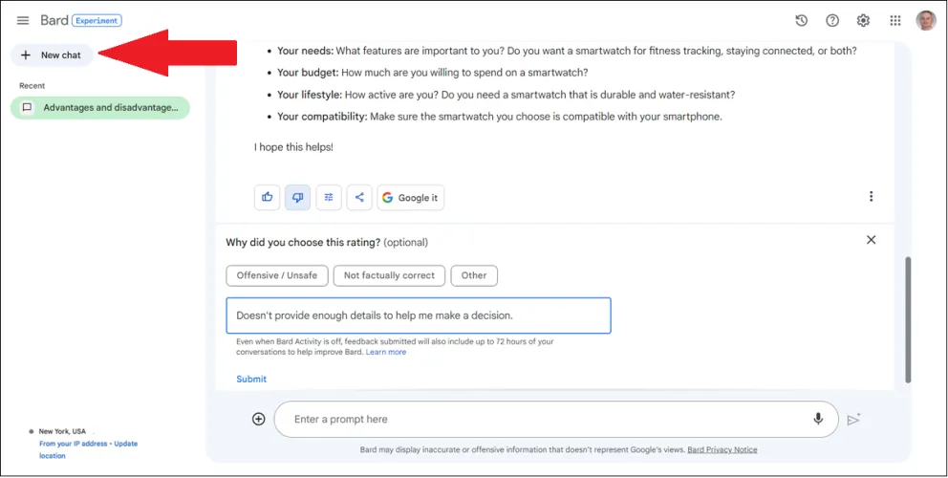
Task: Open the Google apps grid
Action: (x=895, y=20)
